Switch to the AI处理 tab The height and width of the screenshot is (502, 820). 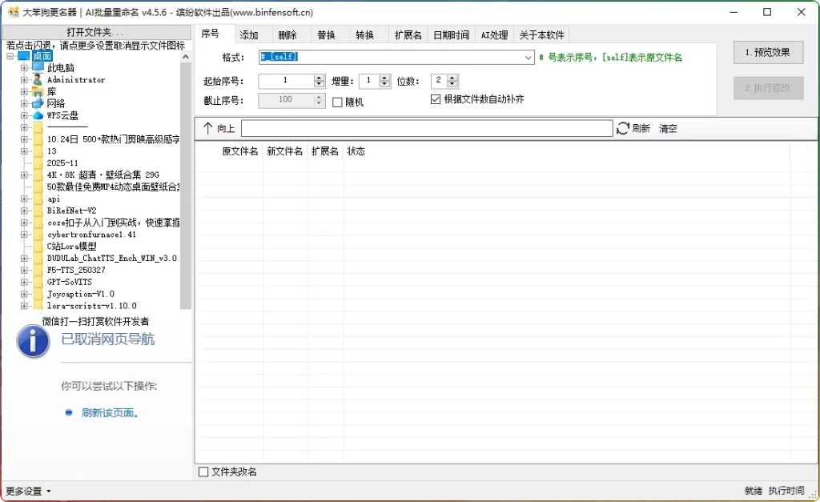[494, 34]
